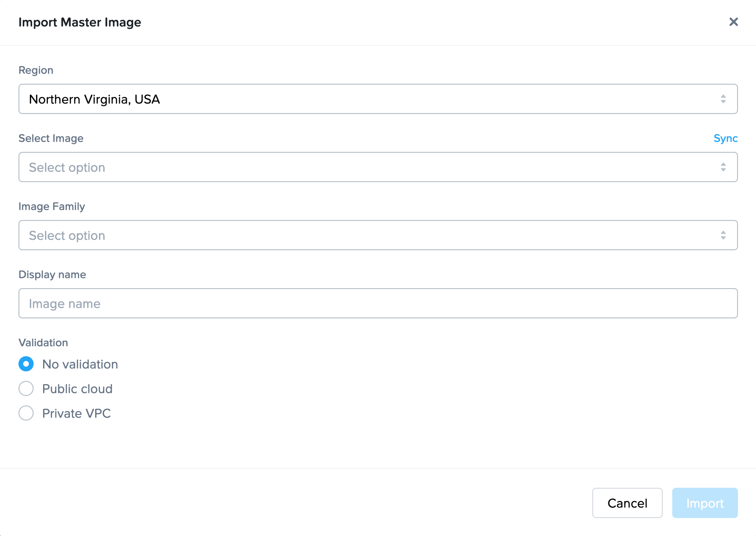This screenshot has width=756, height=536.
Task: Click the Select Image field's chevron icon
Action: coord(723,167)
